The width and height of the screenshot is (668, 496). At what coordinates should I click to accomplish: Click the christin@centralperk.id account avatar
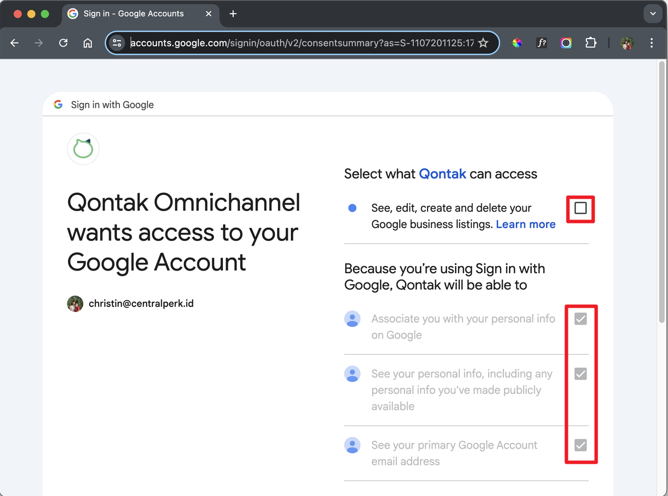point(75,304)
